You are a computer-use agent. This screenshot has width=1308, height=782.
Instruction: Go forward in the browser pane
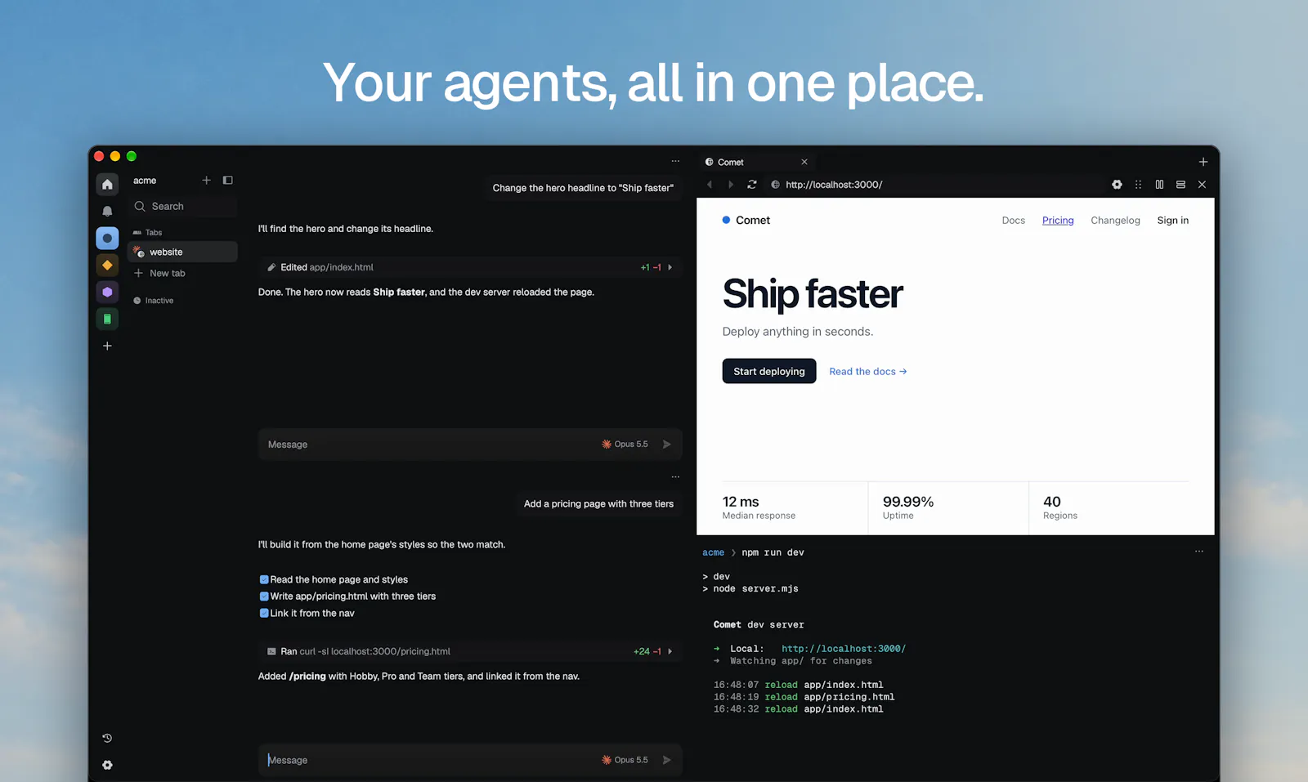731,185
